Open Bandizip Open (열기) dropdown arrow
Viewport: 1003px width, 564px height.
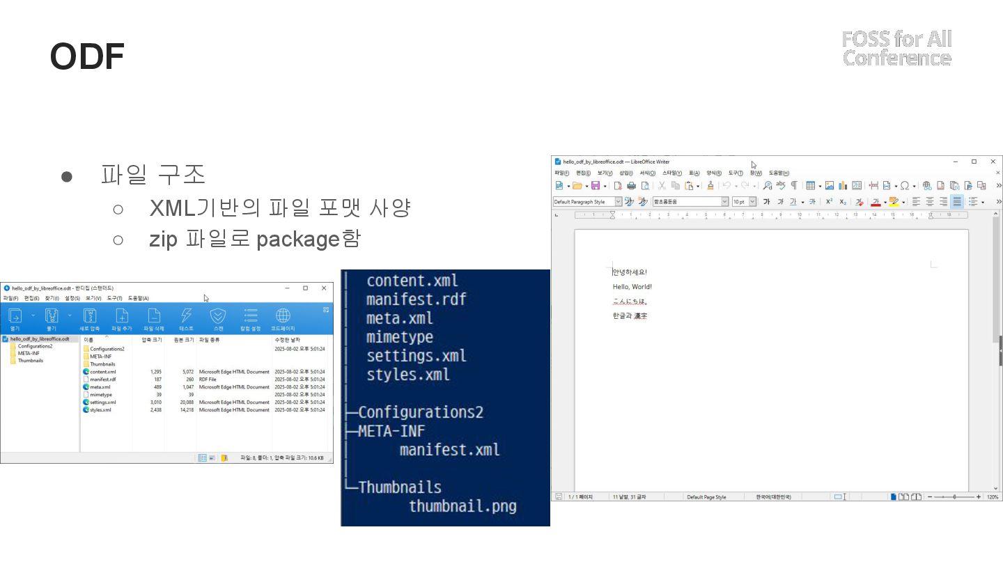(33, 315)
